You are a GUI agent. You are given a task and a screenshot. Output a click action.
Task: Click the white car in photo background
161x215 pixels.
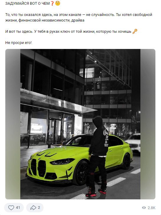tap(134, 143)
